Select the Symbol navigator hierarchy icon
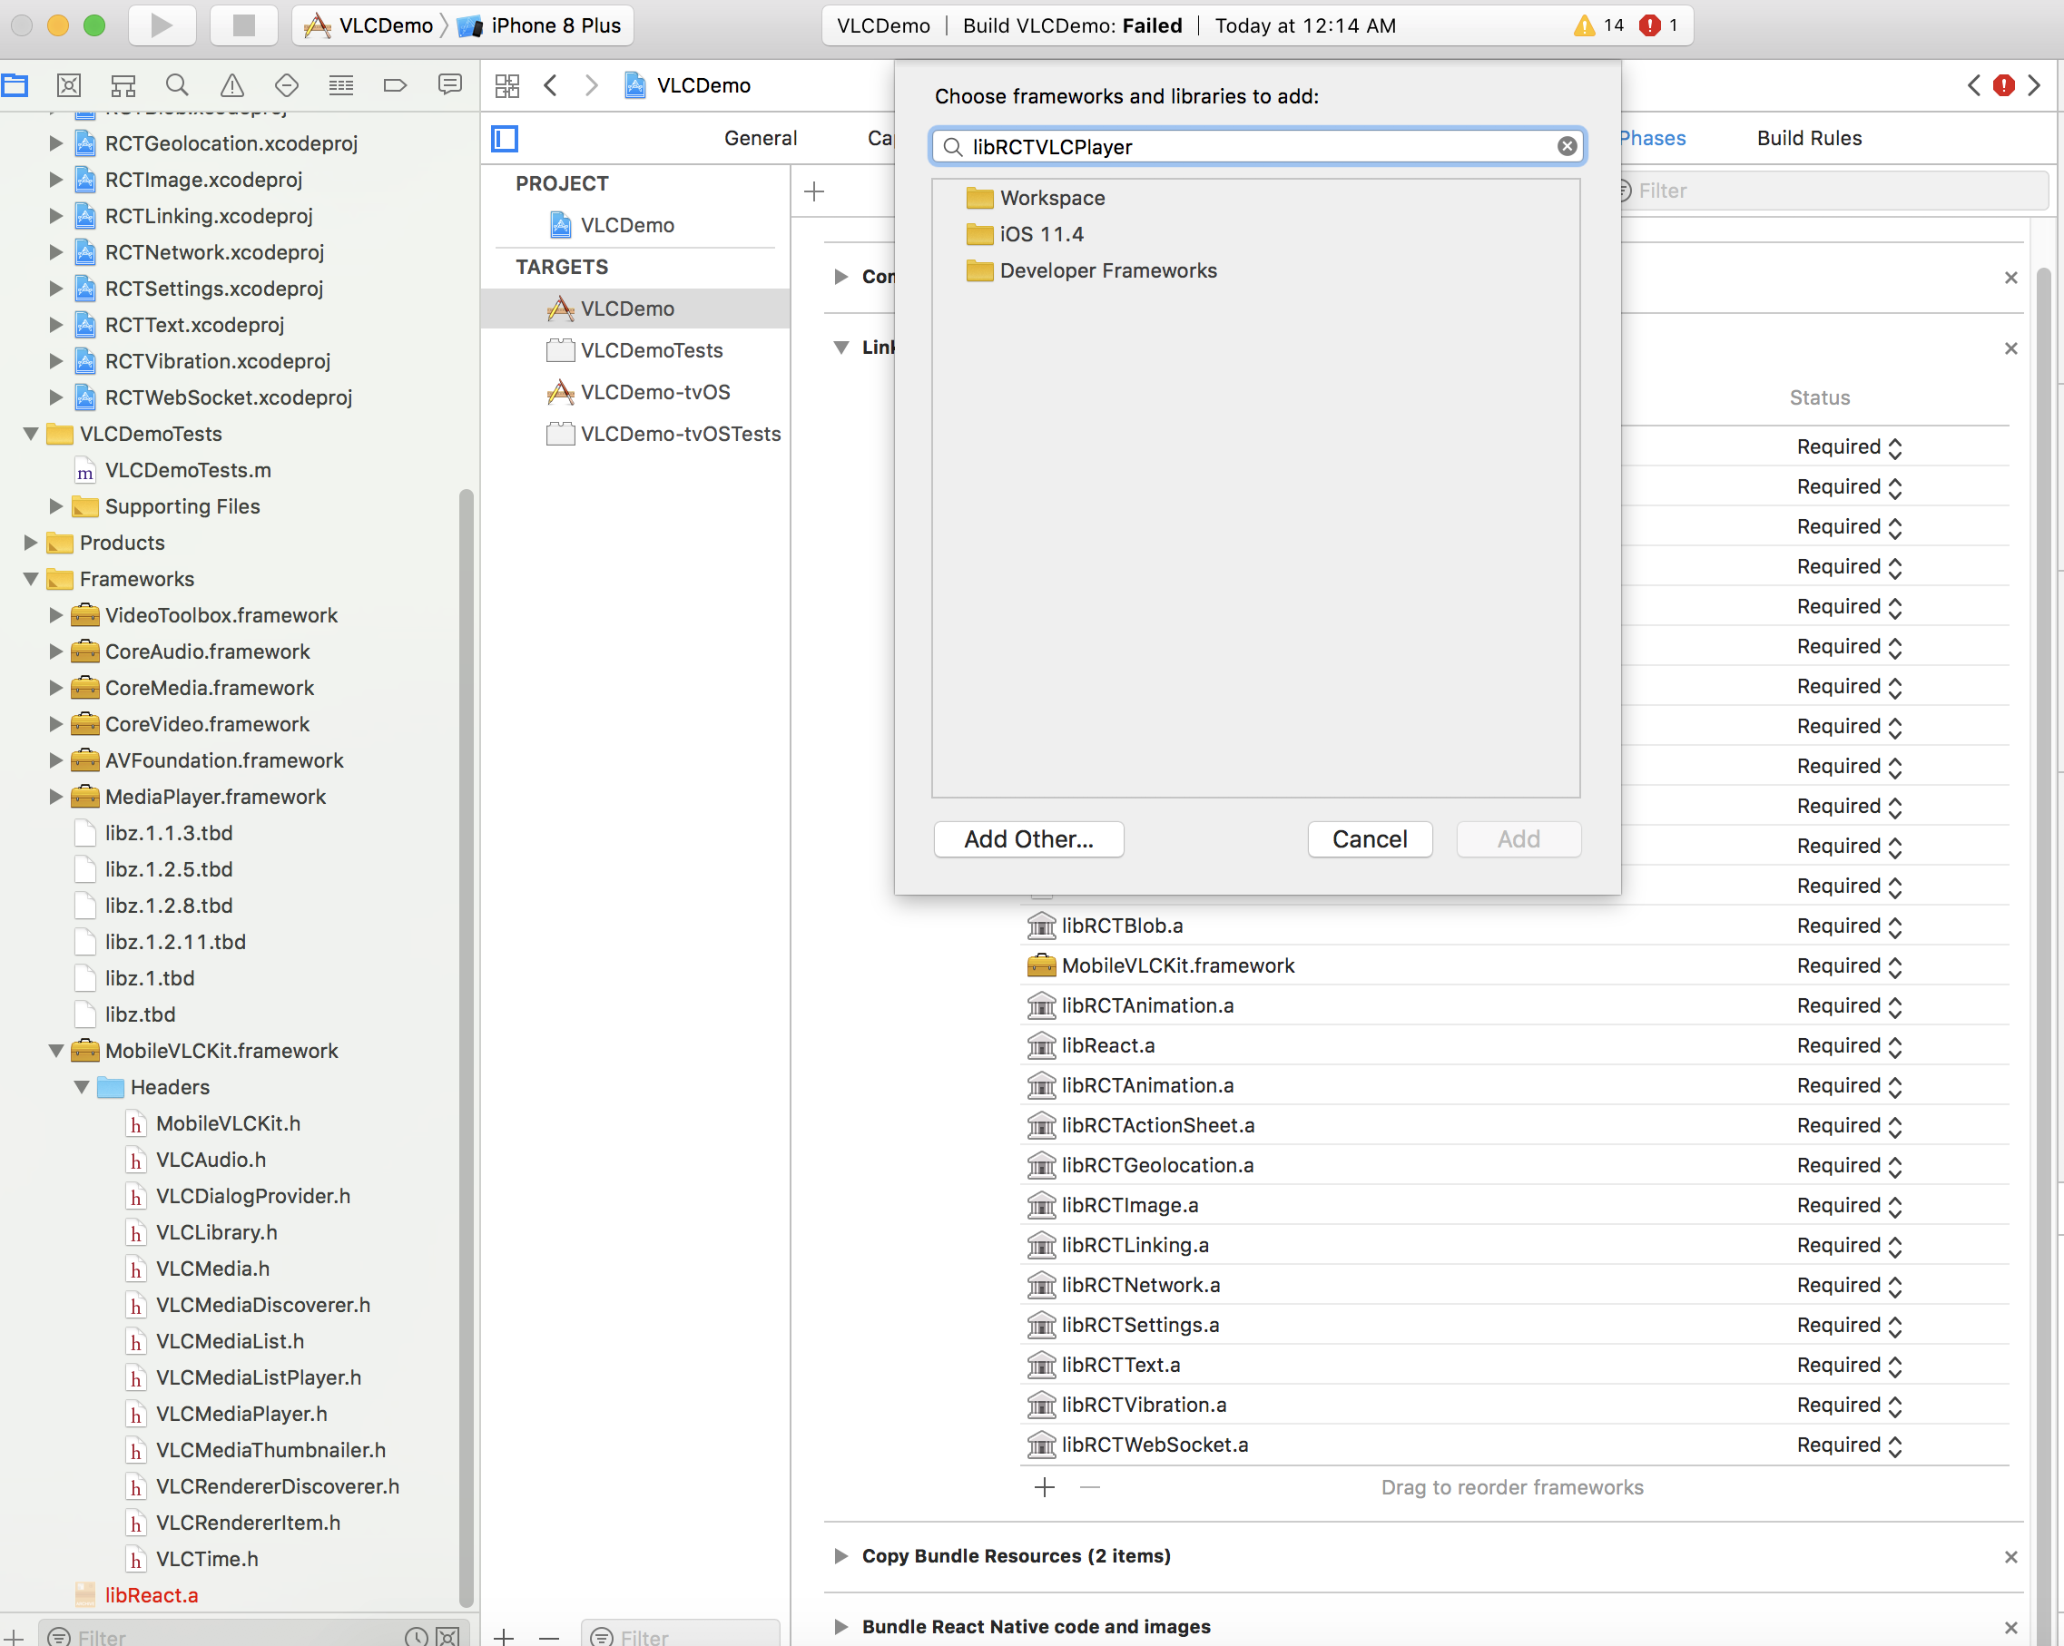 pyautogui.click(x=123, y=84)
